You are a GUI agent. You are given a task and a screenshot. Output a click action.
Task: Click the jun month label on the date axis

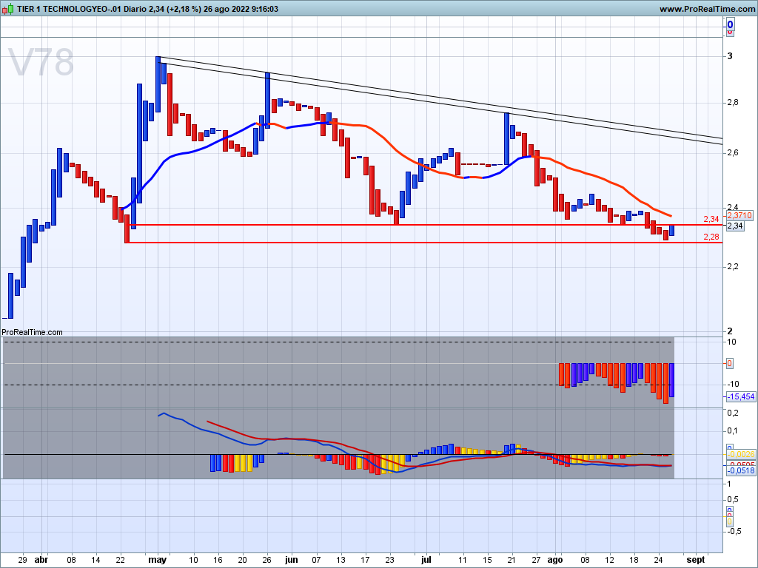tap(292, 560)
